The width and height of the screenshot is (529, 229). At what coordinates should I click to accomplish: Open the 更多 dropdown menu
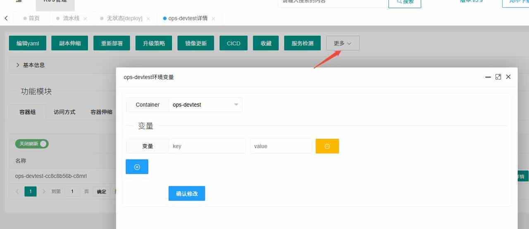tap(343, 43)
